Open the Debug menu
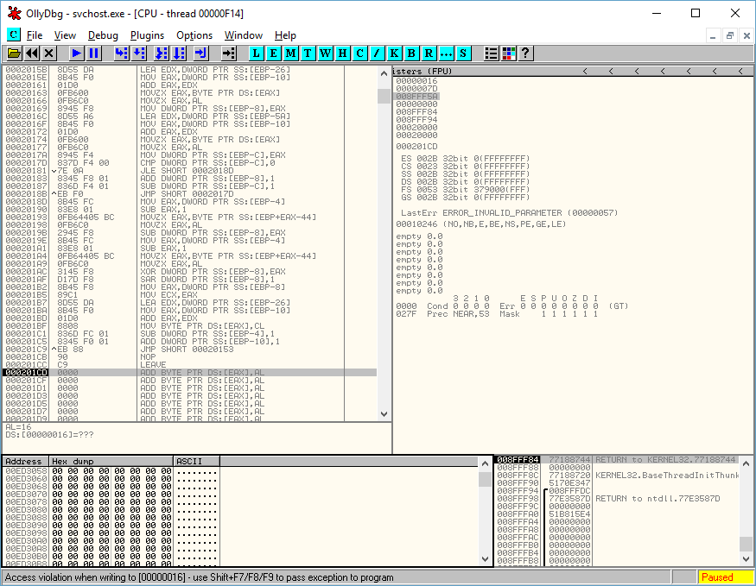 103,35
